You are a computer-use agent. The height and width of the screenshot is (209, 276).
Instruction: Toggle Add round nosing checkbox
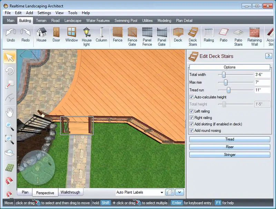pos(191,130)
